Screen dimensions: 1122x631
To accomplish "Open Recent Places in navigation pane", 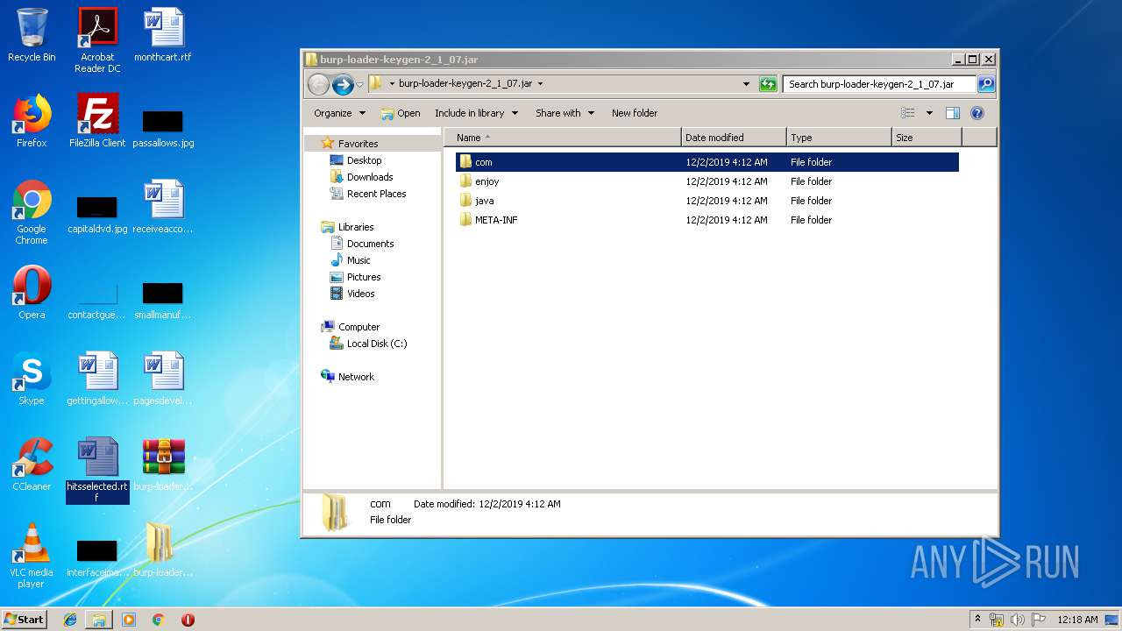I will (x=376, y=194).
